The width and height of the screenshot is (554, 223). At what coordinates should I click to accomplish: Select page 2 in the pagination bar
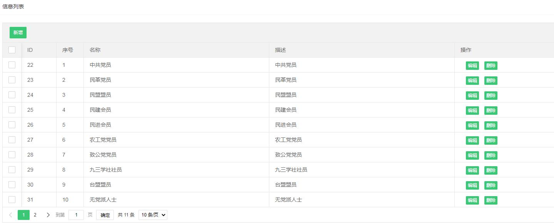click(x=35, y=215)
